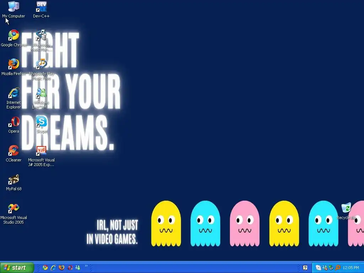Launch Chrome from the Quick Launch bar
Screen dimensions: 364x273
point(45,268)
